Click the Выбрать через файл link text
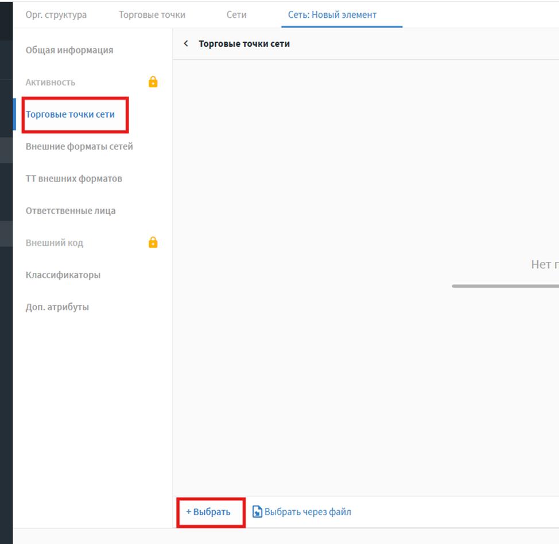Image resolution: width=559 pixels, height=544 pixels. tap(308, 512)
